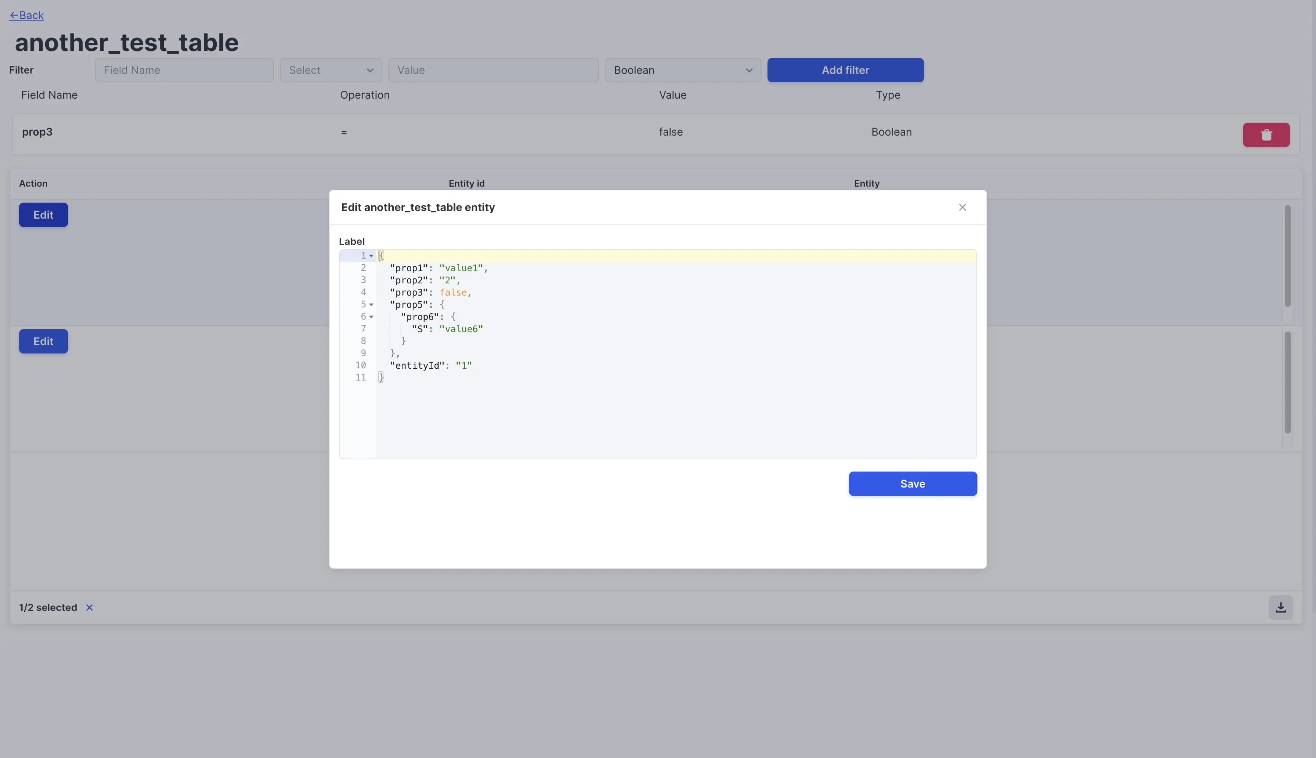
Task: Clear selection with X next to 1/2 selected
Action: tap(89, 608)
